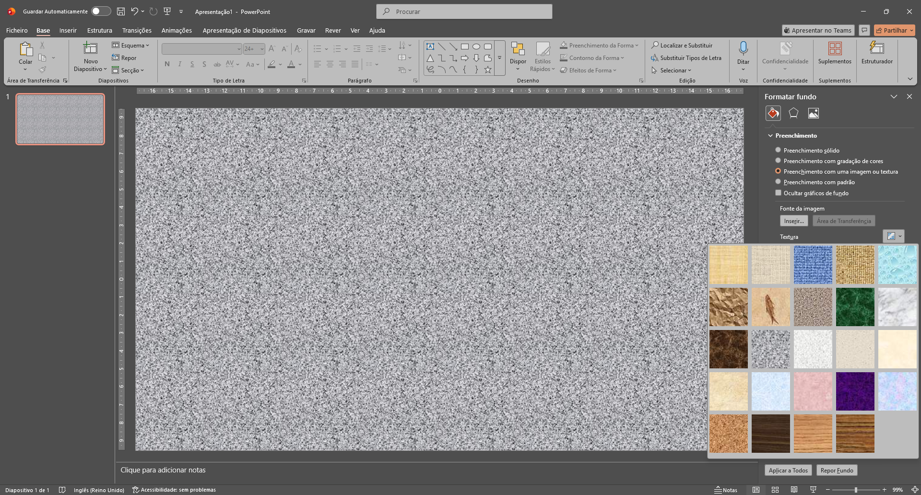This screenshot has height=495, width=921.
Task: Switch to the Estrutura tab
Action: pyautogui.click(x=99, y=30)
